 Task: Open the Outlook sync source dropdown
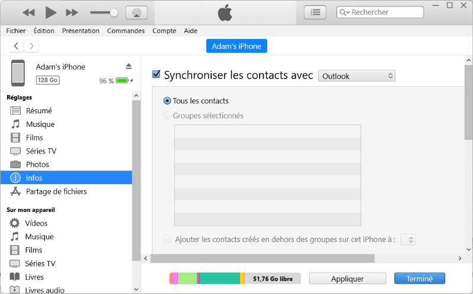coord(357,76)
